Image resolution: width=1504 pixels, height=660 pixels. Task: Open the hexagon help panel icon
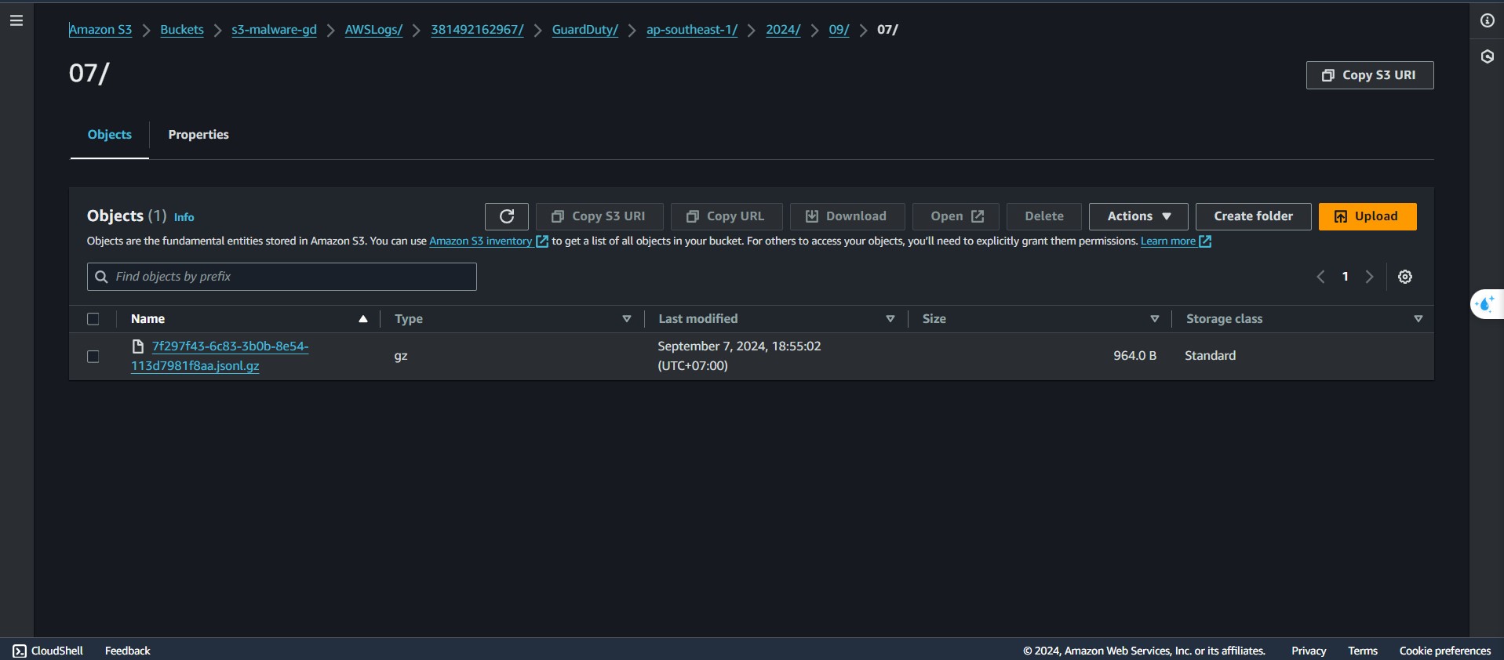(x=1487, y=56)
